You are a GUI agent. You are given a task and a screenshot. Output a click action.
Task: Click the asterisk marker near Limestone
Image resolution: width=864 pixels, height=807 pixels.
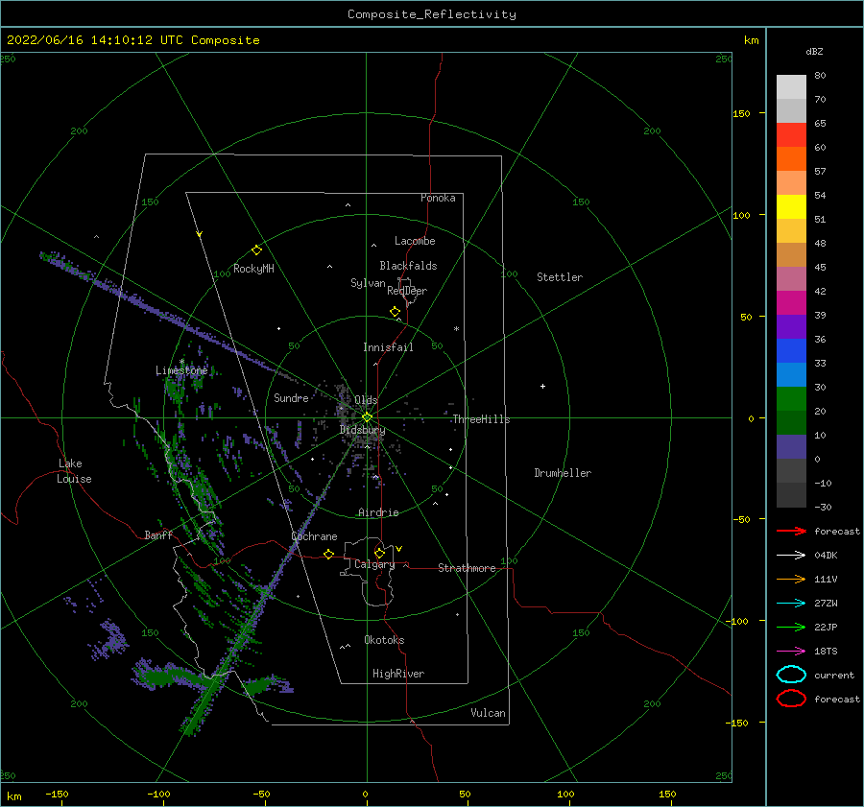click(x=181, y=362)
